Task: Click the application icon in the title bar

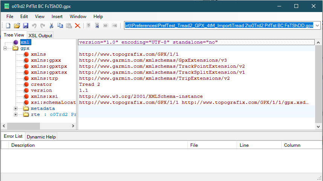Action: pos(7,6)
